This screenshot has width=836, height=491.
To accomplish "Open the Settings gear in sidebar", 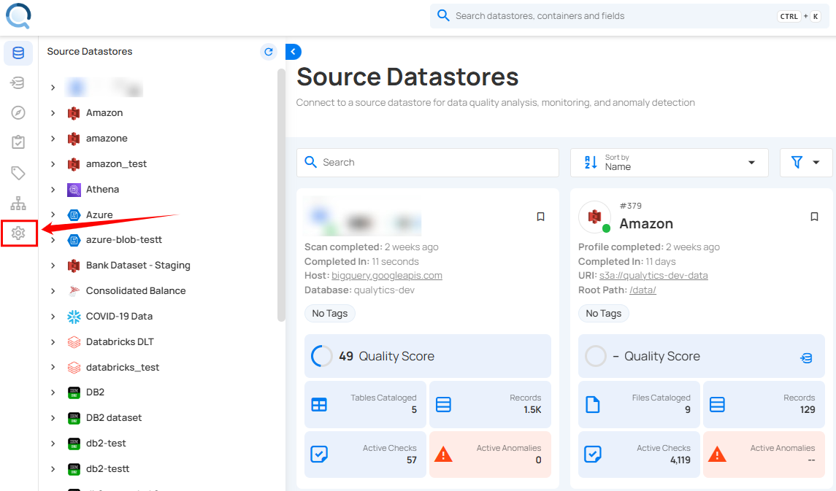I will (x=18, y=233).
